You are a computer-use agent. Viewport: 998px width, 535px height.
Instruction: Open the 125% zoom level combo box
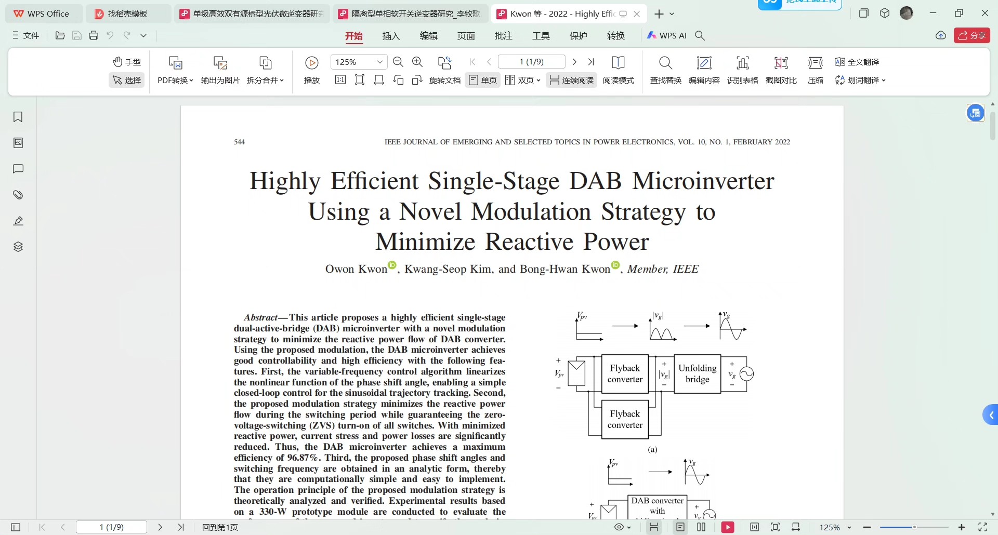pyautogui.click(x=359, y=62)
